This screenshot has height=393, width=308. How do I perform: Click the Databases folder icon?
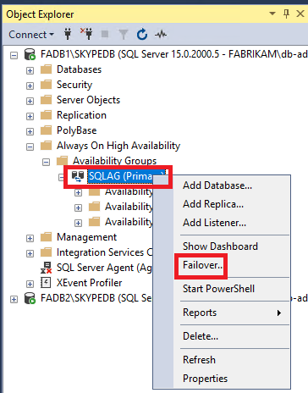click(x=46, y=69)
